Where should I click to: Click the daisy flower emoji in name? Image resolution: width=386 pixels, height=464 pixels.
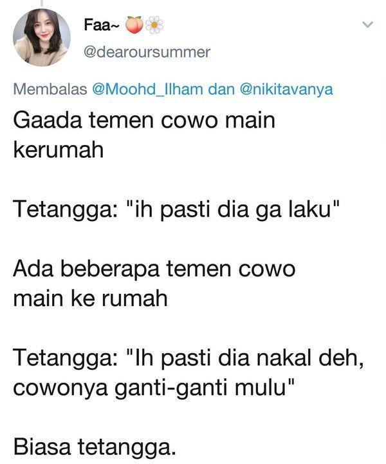tap(154, 25)
